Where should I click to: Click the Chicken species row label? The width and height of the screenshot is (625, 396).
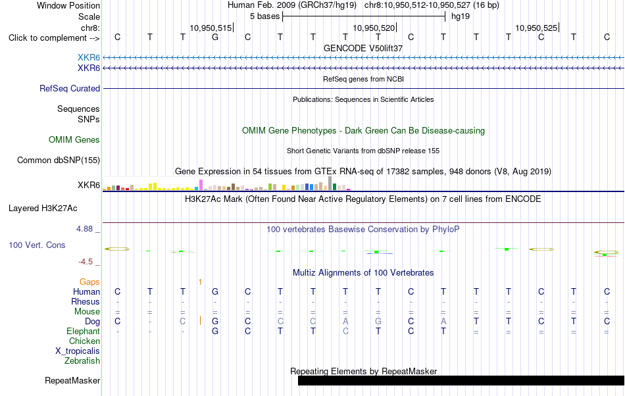coord(84,341)
